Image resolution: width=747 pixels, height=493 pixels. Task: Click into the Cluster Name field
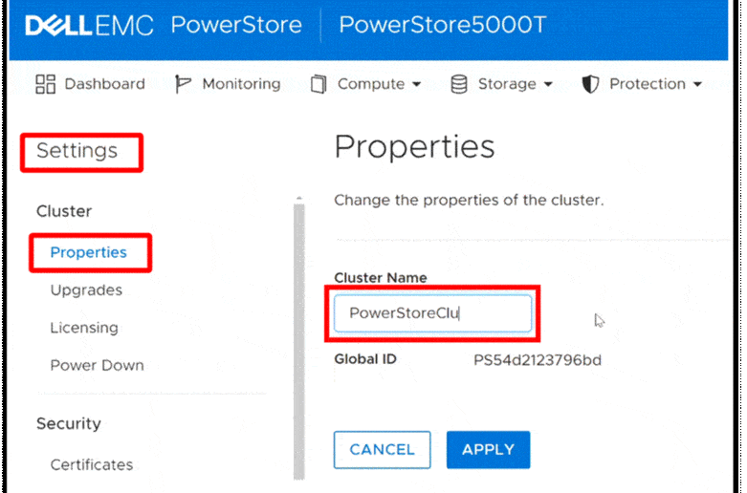[432, 313]
